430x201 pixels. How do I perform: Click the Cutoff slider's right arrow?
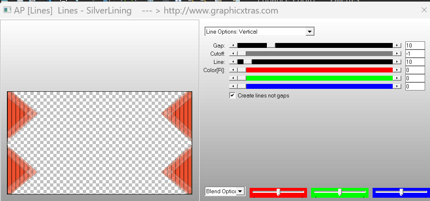397,54
